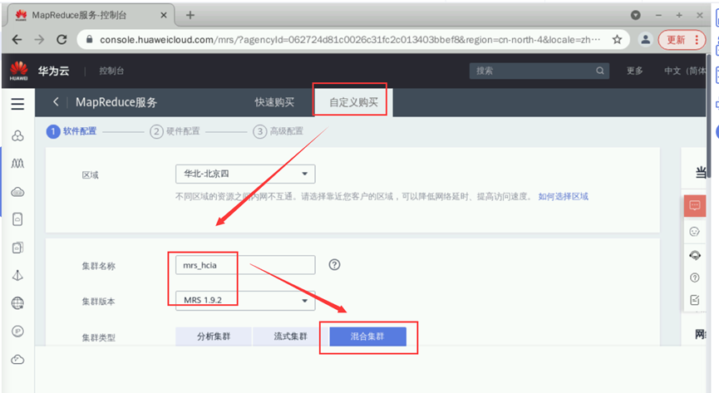This screenshot has height=393, width=719.
Task: Close the MapReduce服务 browser tab
Action: (x=163, y=15)
